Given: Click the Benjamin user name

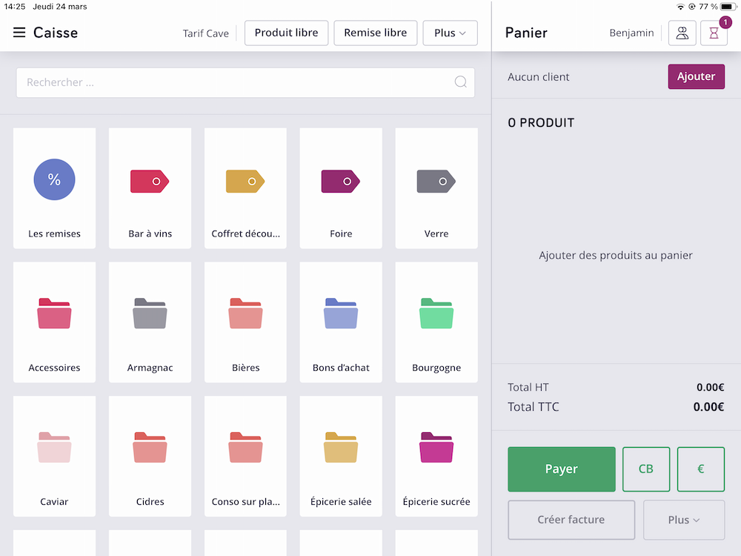Looking at the screenshot, I should pos(631,33).
